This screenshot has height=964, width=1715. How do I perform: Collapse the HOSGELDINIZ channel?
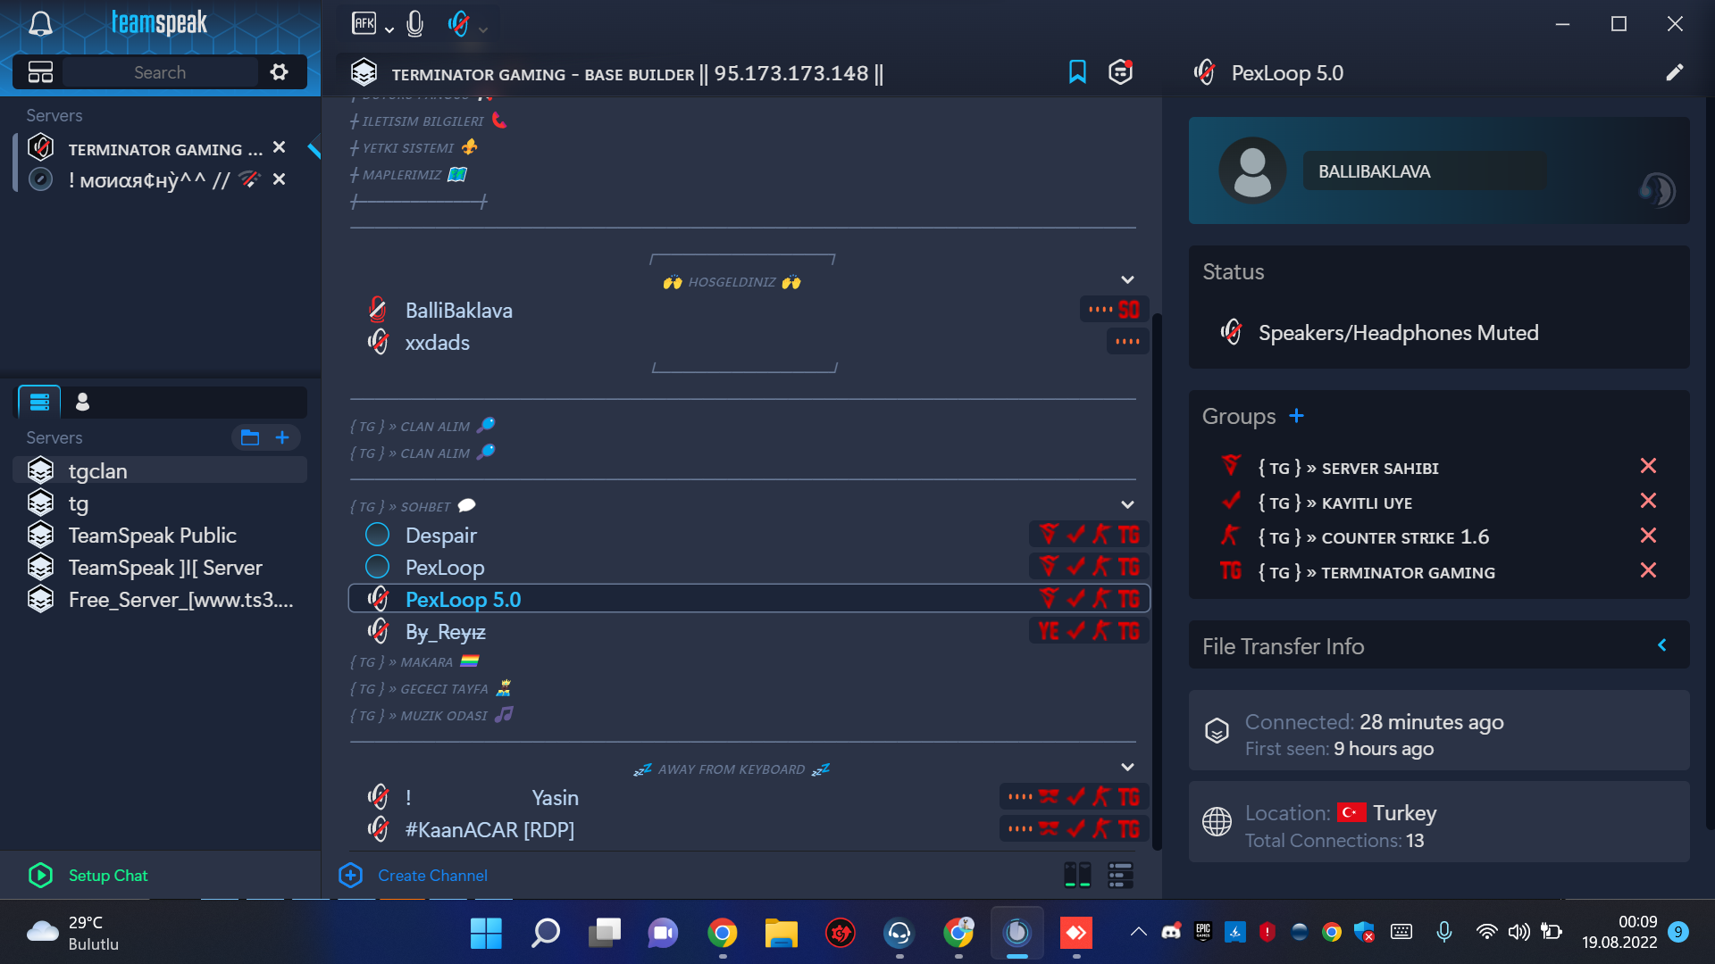(1127, 280)
